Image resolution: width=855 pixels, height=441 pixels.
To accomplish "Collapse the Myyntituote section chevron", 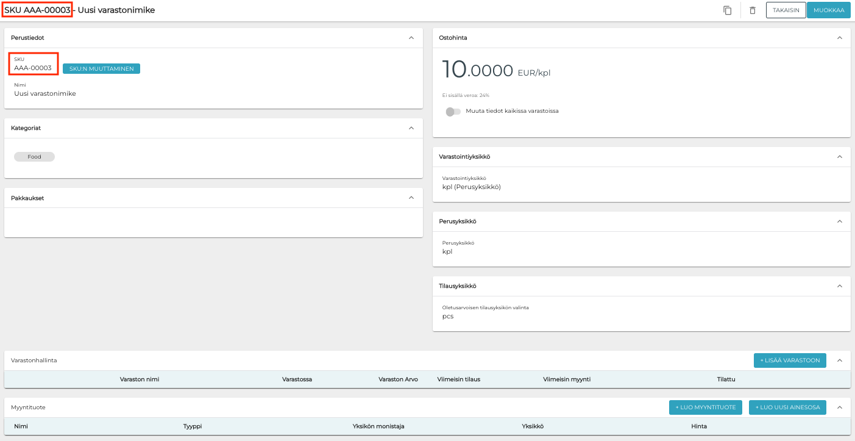I will pyautogui.click(x=839, y=407).
